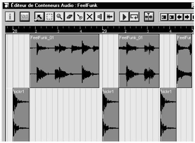Viewport: 195px width, 143px height.
Task: Select FeelFunk_01 event in bar 29
Action: tap(139, 61)
